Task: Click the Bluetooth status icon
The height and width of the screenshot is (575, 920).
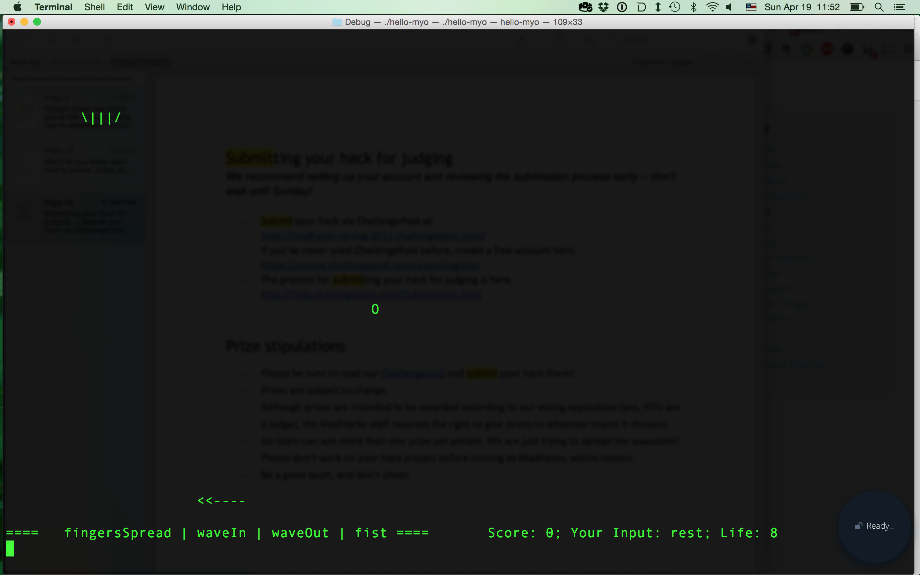Action: coord(694,7)
